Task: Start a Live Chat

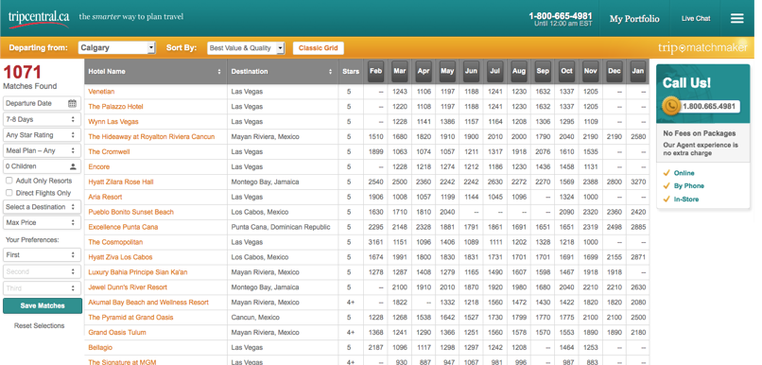Action: (696, 19)
